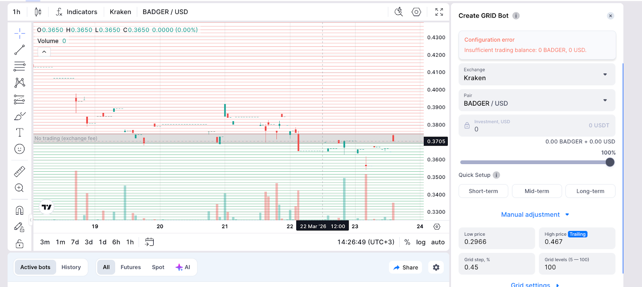Open the bots list settings gear
The width and height of the screenshot is (642, 287).
coord(436,267)
